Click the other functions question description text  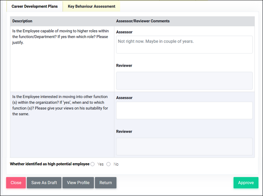60,105
